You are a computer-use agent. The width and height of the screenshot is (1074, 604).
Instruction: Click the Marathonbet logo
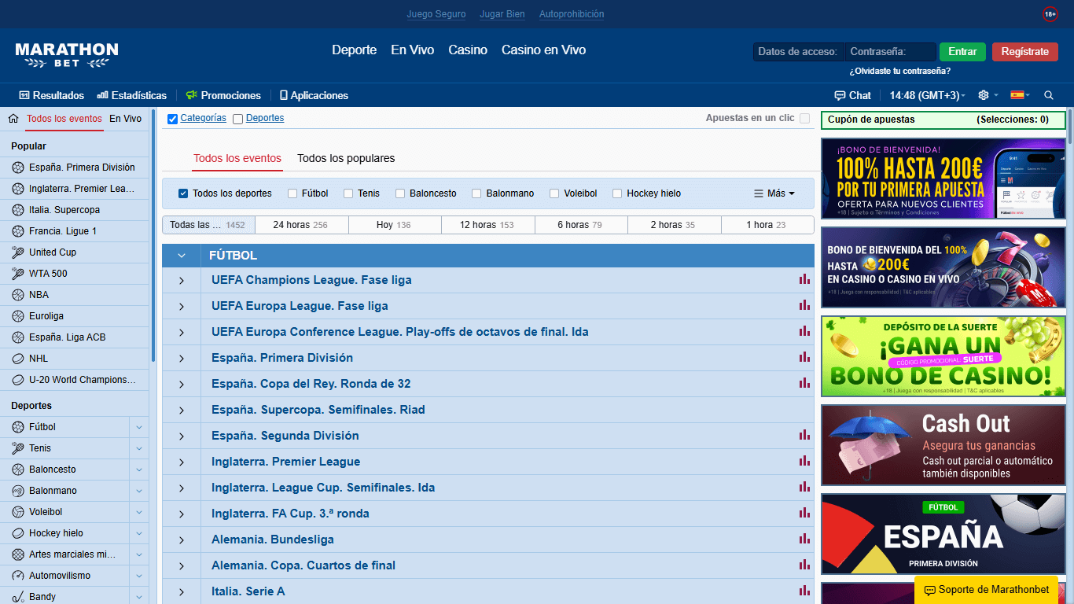[67, 55]
